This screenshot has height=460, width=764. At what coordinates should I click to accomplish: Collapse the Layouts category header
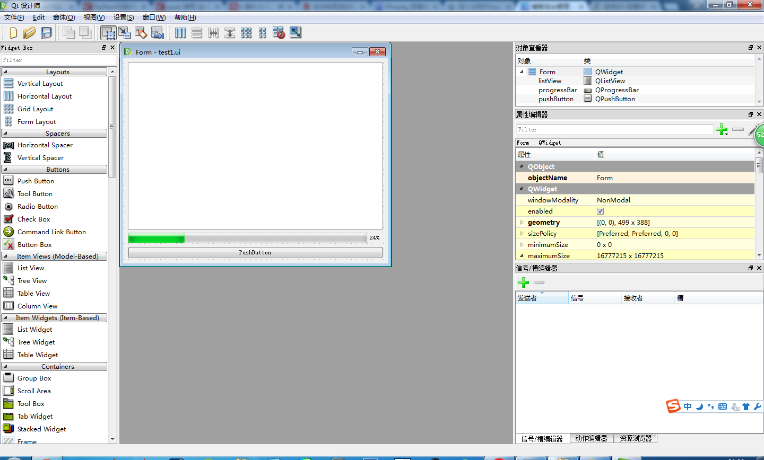click(54, 72)
